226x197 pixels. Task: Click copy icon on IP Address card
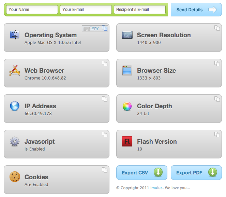click(x=105, y=99)
